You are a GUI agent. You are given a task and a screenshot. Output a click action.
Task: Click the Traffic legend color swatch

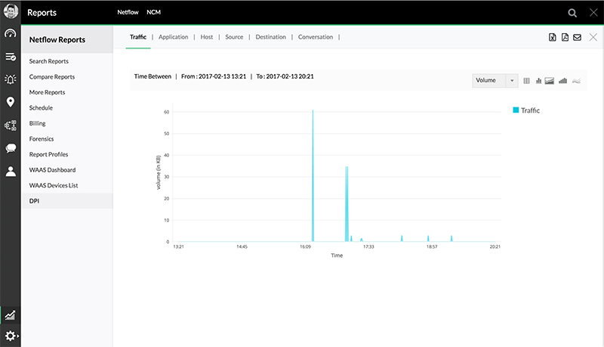pos(516,110)
